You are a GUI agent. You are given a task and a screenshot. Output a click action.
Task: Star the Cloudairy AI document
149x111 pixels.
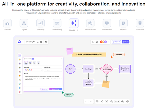(41, 42)
